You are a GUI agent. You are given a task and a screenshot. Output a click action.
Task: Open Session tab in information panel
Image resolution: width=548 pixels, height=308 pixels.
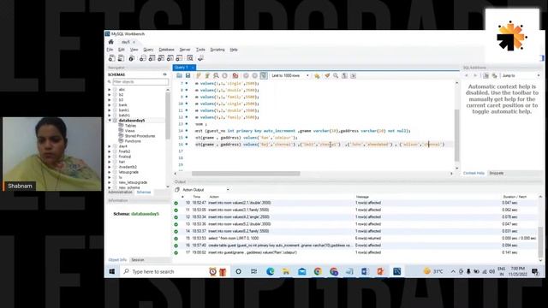click(x=138, y=260)
